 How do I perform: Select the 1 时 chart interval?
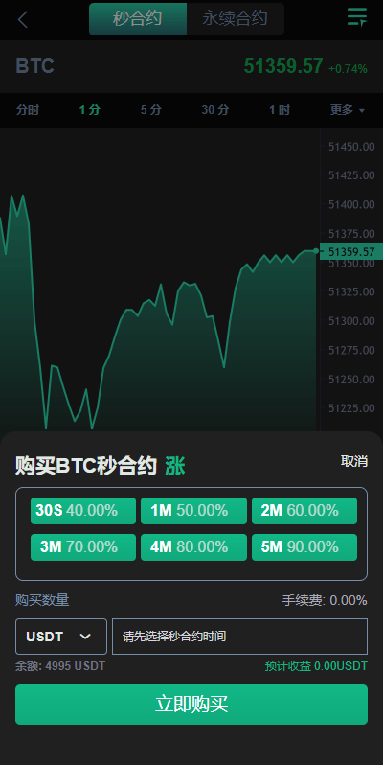pos(280,110)
